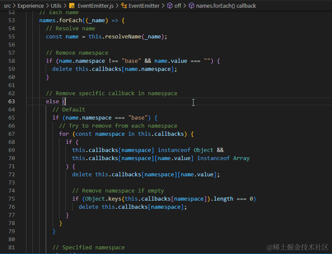Select the Utils breadcrumb folder
The image size is (332, 254).
click(x=56, y=6)
